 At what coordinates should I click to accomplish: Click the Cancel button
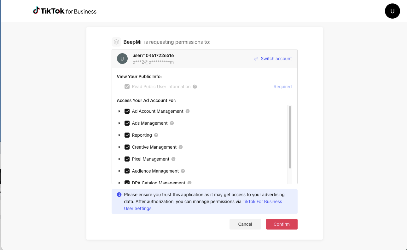[x=245, y=224]
